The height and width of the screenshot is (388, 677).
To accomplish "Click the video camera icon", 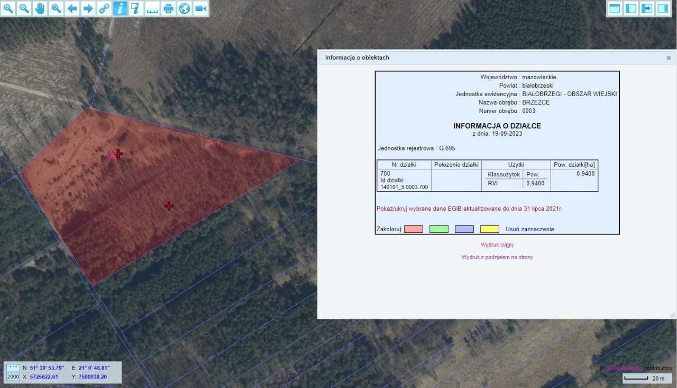I will coord(200,8).
